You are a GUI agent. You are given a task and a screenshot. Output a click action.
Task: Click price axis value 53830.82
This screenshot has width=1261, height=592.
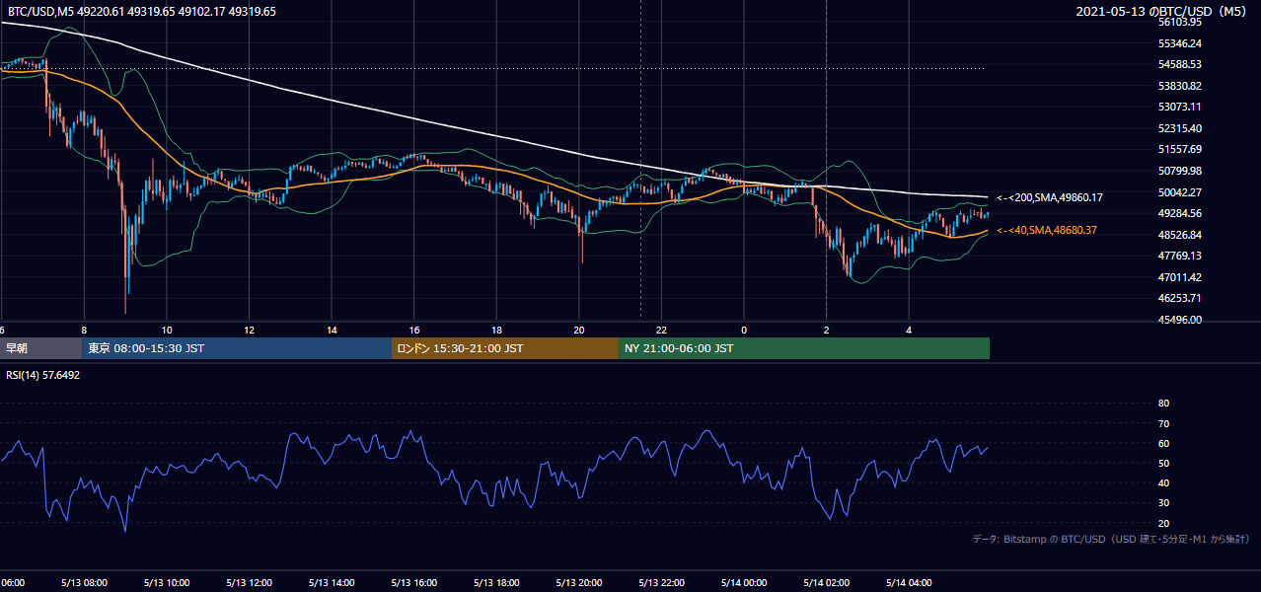(1179, 86)
